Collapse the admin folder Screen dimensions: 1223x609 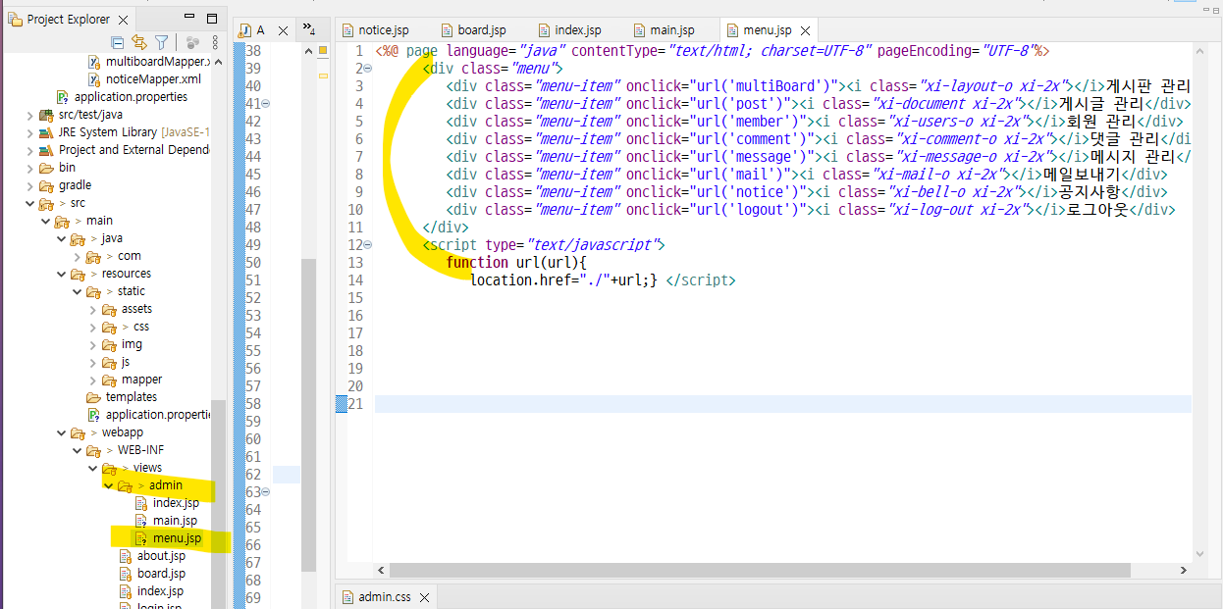pos(108,485)
